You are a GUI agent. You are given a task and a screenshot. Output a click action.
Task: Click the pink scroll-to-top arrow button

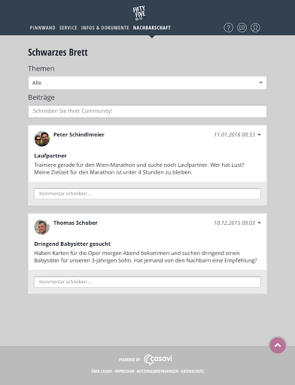(278, 345)
